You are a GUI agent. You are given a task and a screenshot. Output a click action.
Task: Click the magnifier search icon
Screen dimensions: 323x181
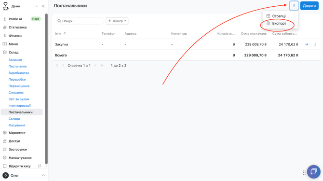(59, 21)
